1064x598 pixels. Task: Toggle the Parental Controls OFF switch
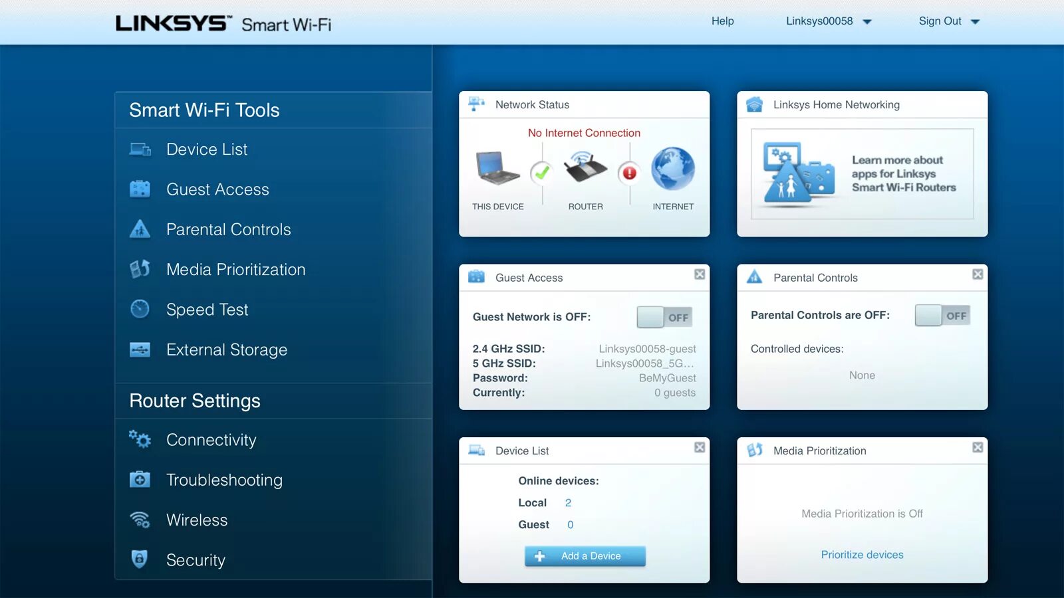tap(942, 316)
